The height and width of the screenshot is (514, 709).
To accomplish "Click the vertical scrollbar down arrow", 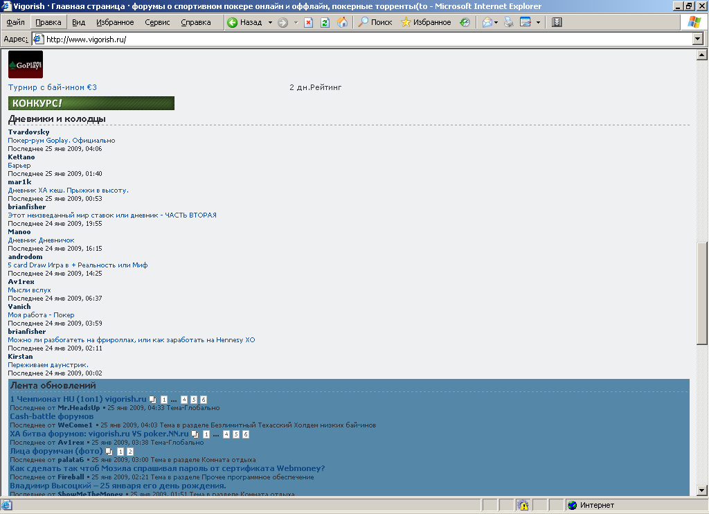I will click(701, 490).
